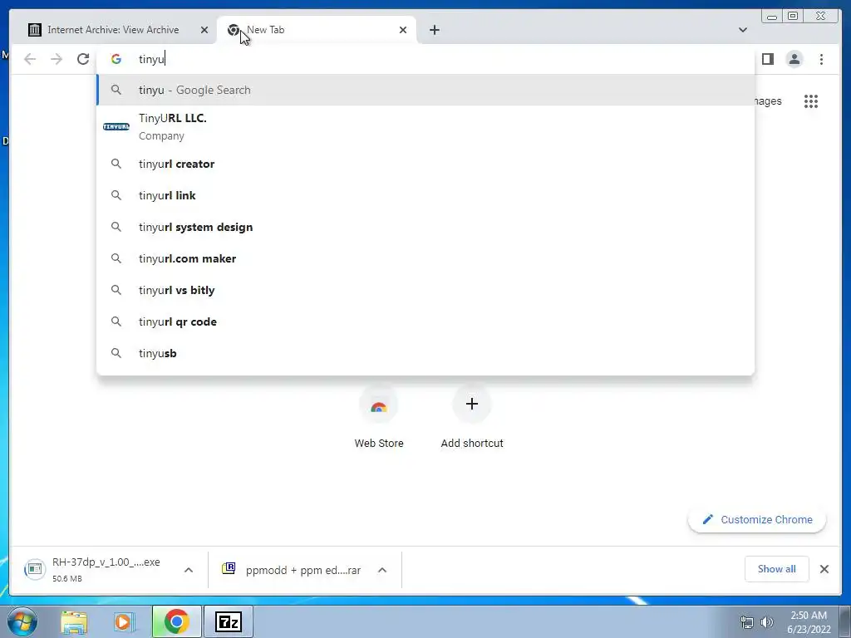The height and width of the screenshot is (638, 851).
Task: Select the TinyURL LLC. Company suggestion
Action: pos(425,127)
